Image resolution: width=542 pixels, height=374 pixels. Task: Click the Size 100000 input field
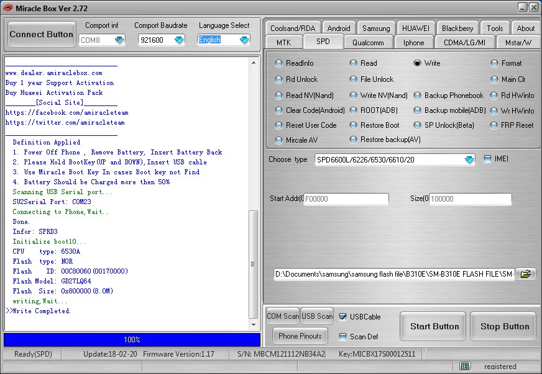(x=470, y=199)
